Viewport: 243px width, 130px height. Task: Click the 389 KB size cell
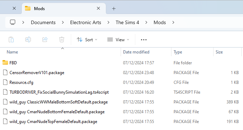(232, 102)
